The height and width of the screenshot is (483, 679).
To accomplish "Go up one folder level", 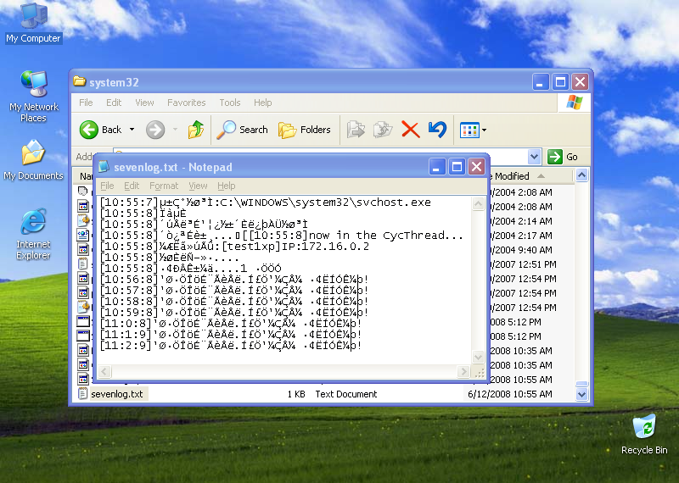I will pyautogui.click(x=196, y=130).
